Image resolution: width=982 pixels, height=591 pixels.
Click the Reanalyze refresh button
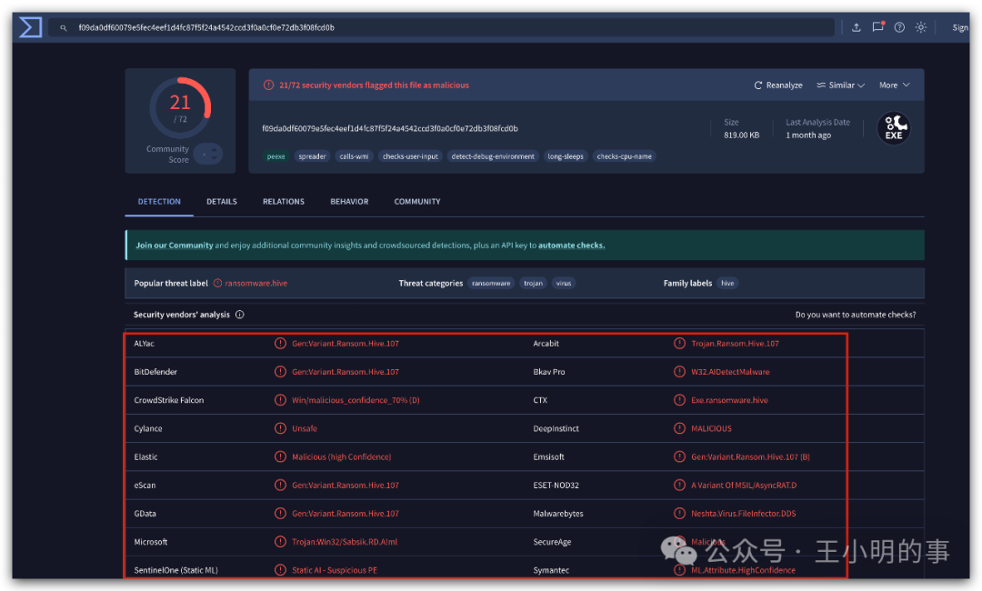pyautogui.click(x=777, y=85)
